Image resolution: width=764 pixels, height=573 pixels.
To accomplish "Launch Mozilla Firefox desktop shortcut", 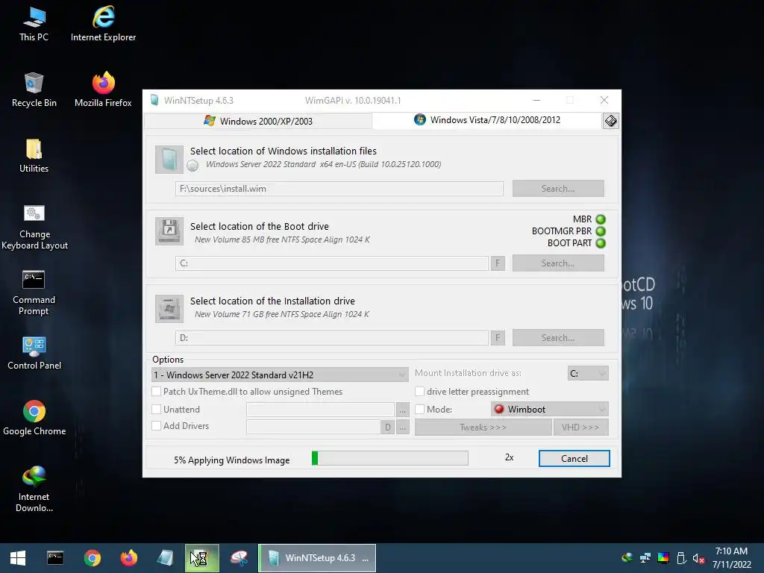I will (103, 90).
